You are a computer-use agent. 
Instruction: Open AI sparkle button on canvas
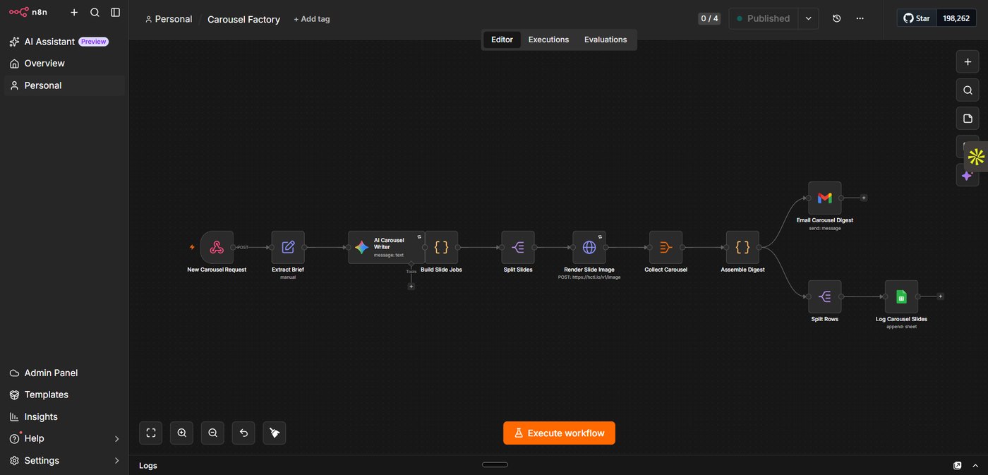966,175
